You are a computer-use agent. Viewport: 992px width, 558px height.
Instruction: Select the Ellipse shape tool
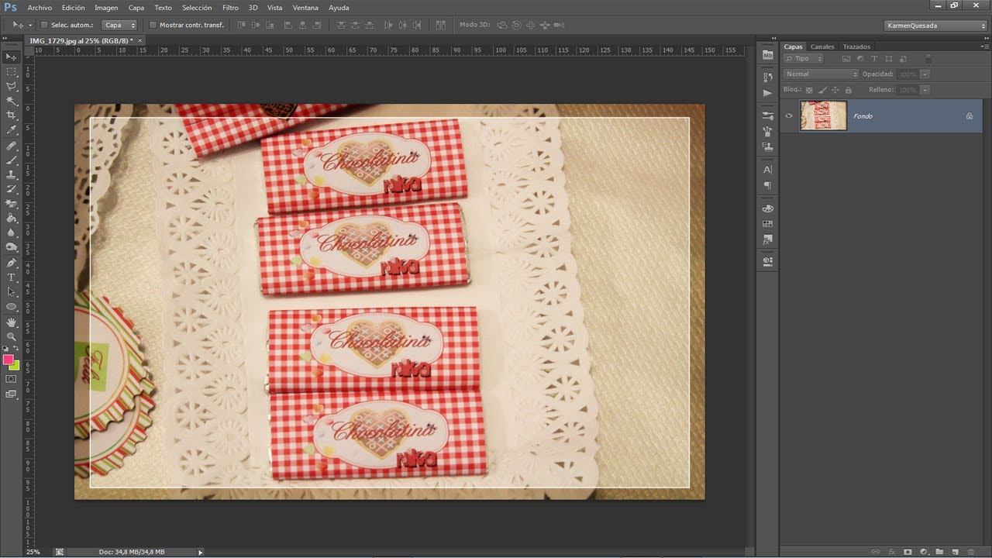[12, 307]
